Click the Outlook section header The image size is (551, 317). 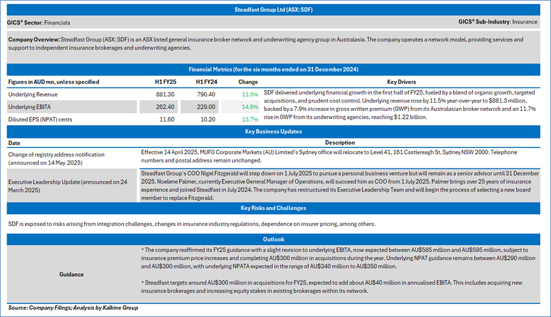(x=273, y=239)
